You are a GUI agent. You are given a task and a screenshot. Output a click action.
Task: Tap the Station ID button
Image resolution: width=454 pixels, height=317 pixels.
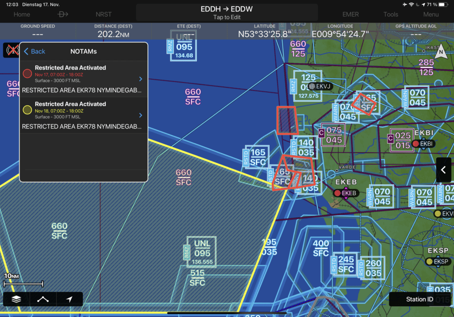pyautogui.click(x=419, y=299)
